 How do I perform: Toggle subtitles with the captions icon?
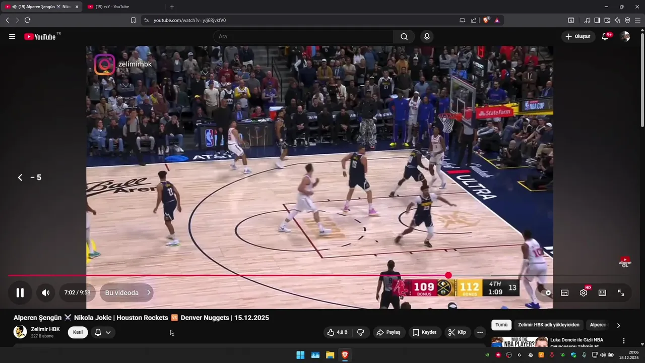coord(565,293)
